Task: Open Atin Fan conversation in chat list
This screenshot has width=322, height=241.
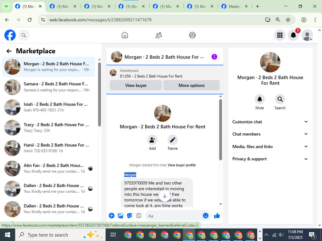Action: click(48, 169)
